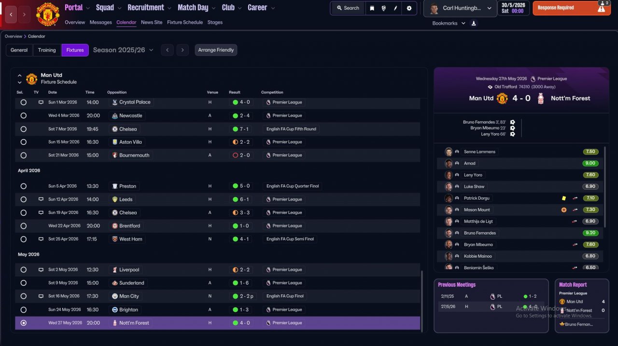Select the Aston Villa fixture radio button
The height and width of the screenshot is (346, 618).
[23, 142]
